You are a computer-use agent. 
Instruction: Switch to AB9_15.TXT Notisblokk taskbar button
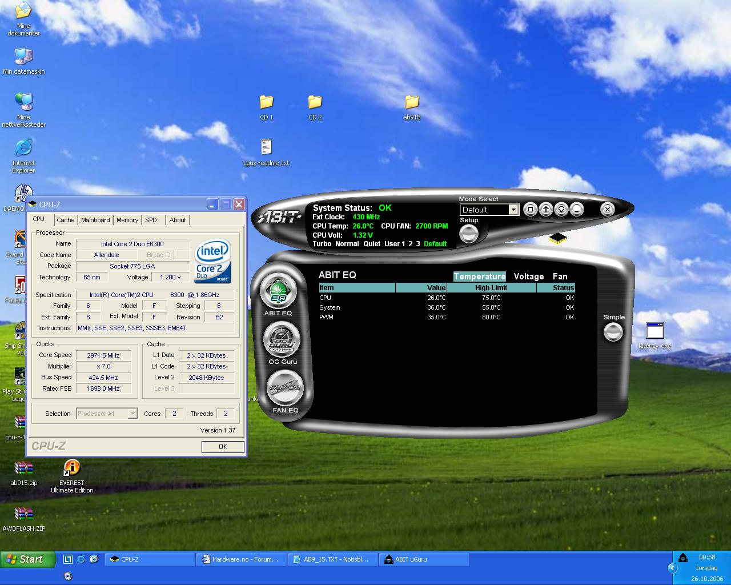click(x=333, y=559)
